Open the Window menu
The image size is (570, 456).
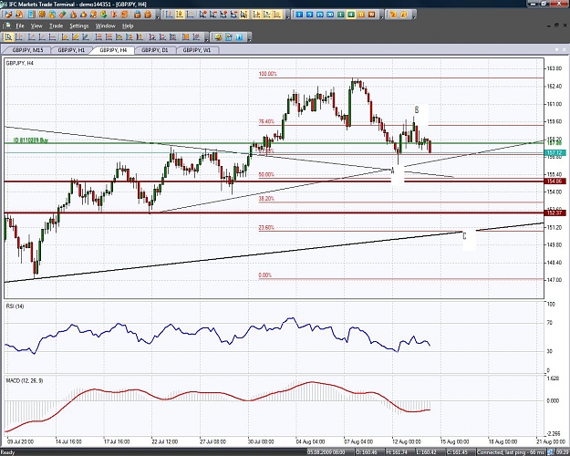pos(105,26)
